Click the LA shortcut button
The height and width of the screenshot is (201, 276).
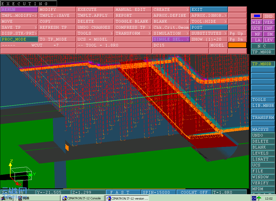pyautogui.click(x=257, y=40)
